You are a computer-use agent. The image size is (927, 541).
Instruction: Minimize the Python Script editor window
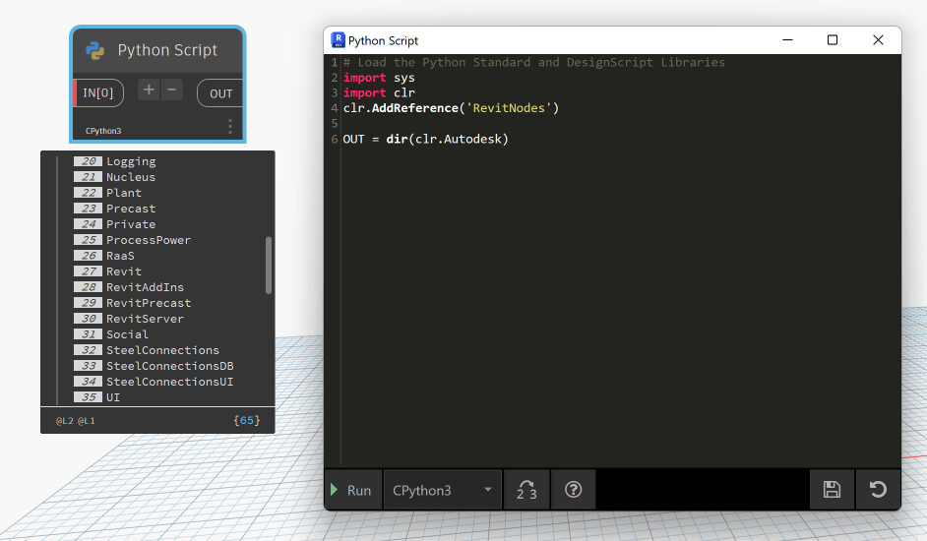[x=787, y=40]
